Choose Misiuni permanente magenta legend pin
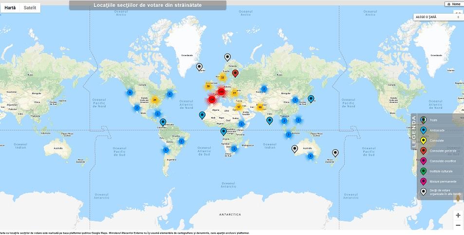464x235 pixels. (424, 181)
